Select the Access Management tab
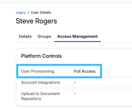This screenshot has height=109, width=132. pyautogui.click(x=77, y=36)
